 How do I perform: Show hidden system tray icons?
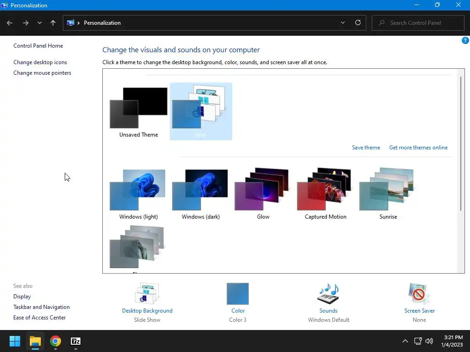point(405,341)
